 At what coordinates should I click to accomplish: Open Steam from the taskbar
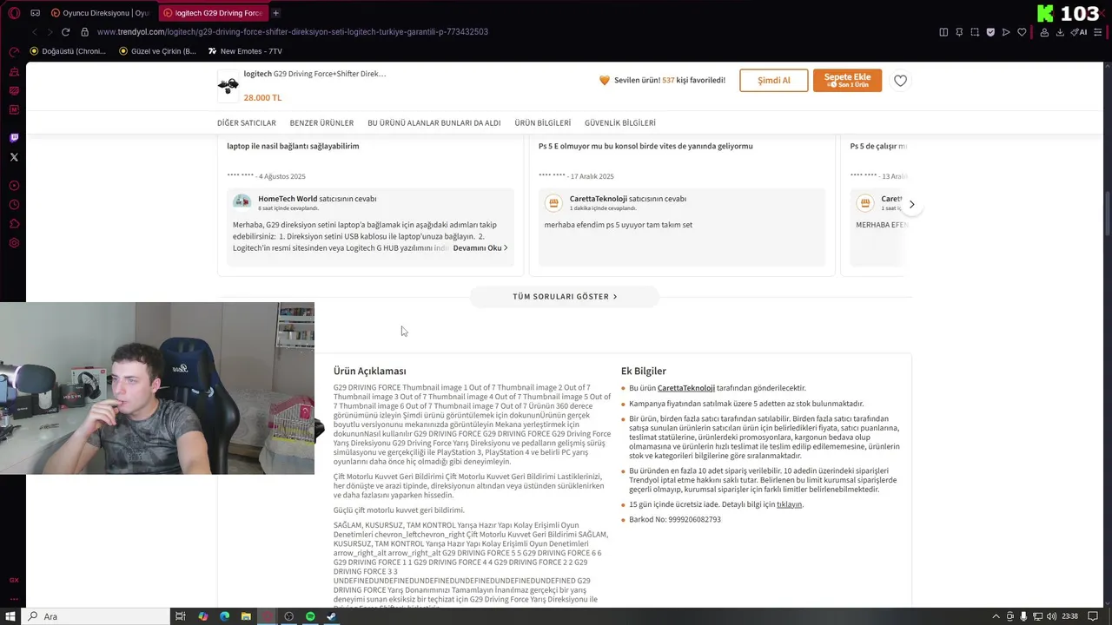[x=331, y=616]
